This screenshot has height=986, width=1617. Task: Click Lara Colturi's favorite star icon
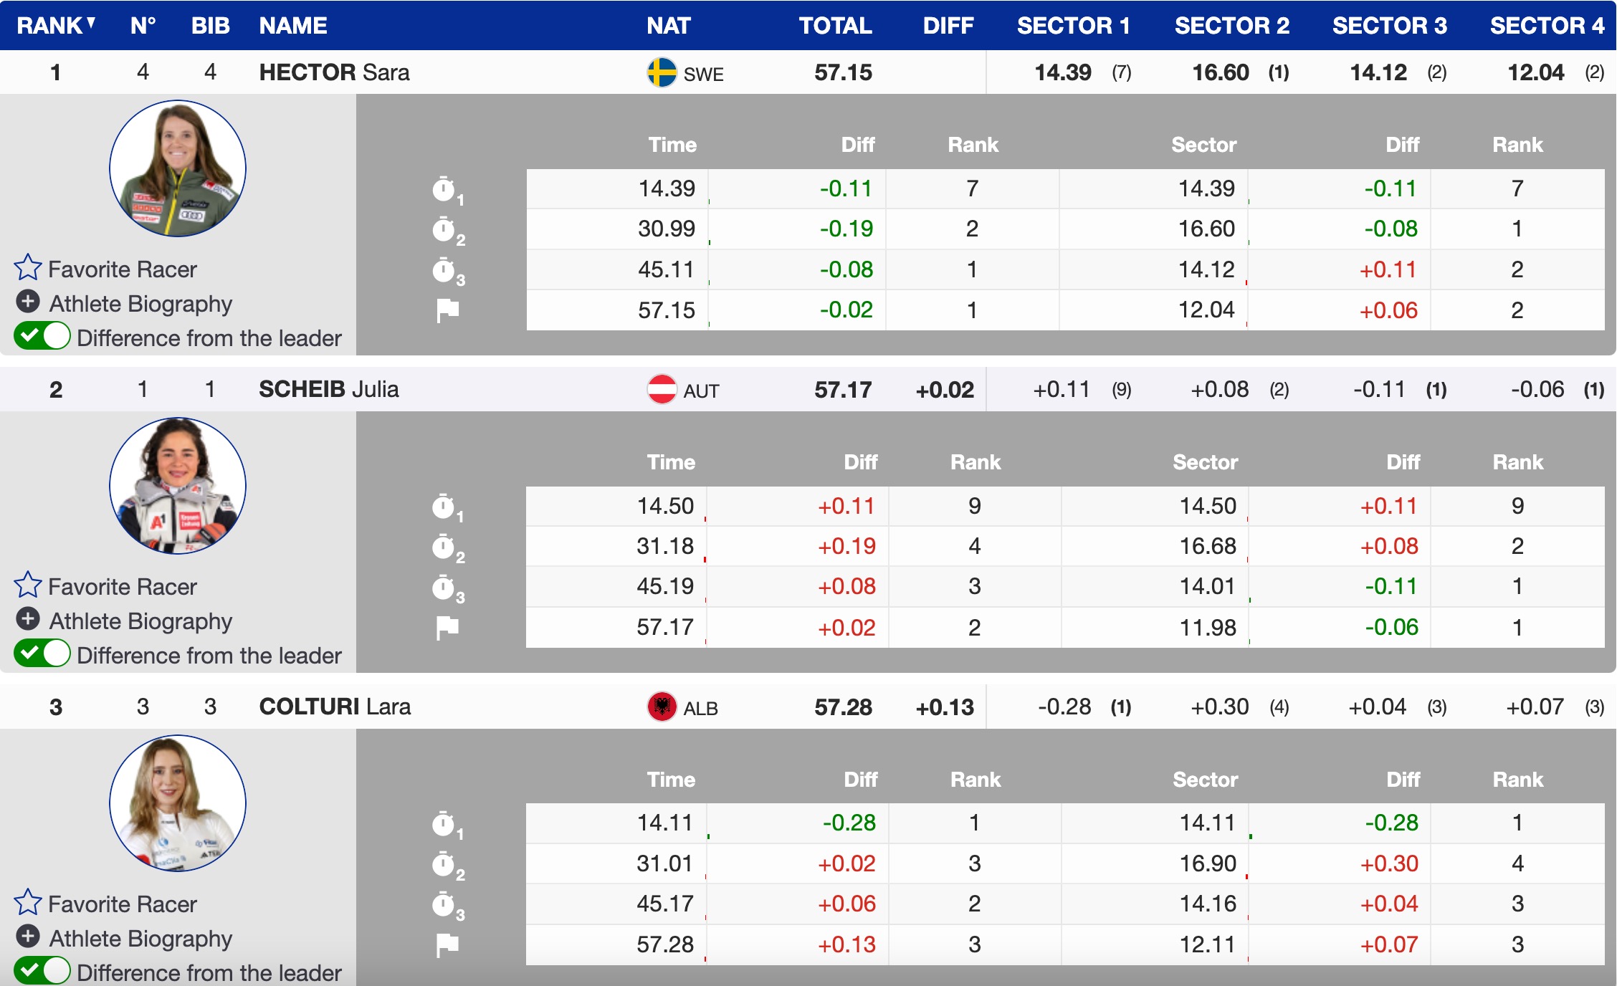(28, 903)
